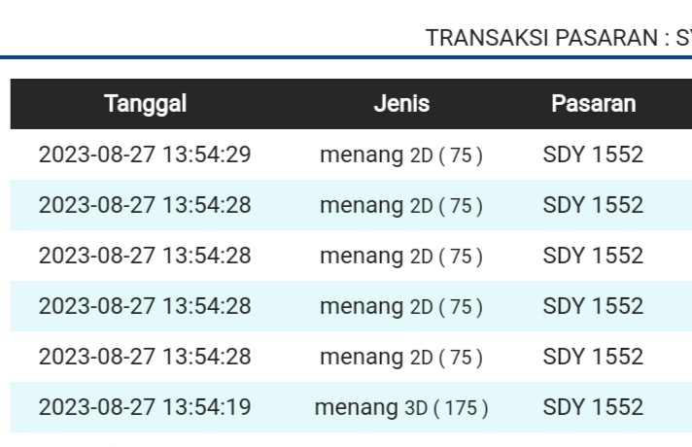Select the Pasaran column header
The image size is (692, 447).
593,104
